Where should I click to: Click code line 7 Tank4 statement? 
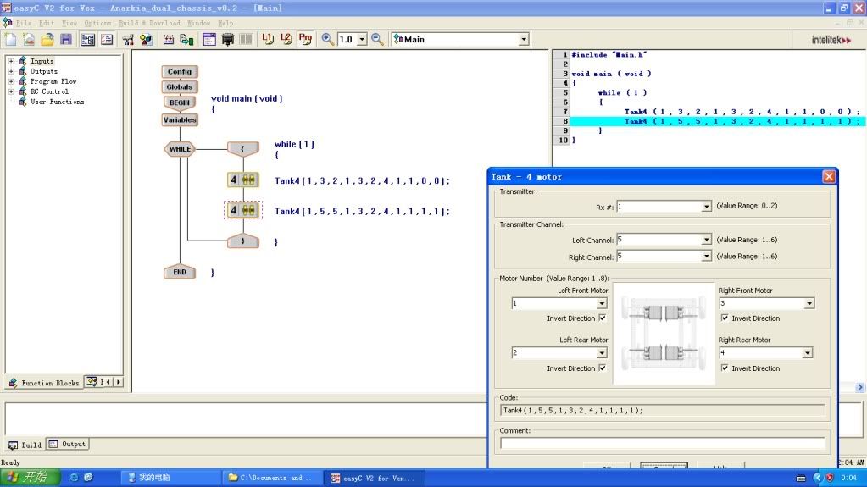(x=742, y=112)
